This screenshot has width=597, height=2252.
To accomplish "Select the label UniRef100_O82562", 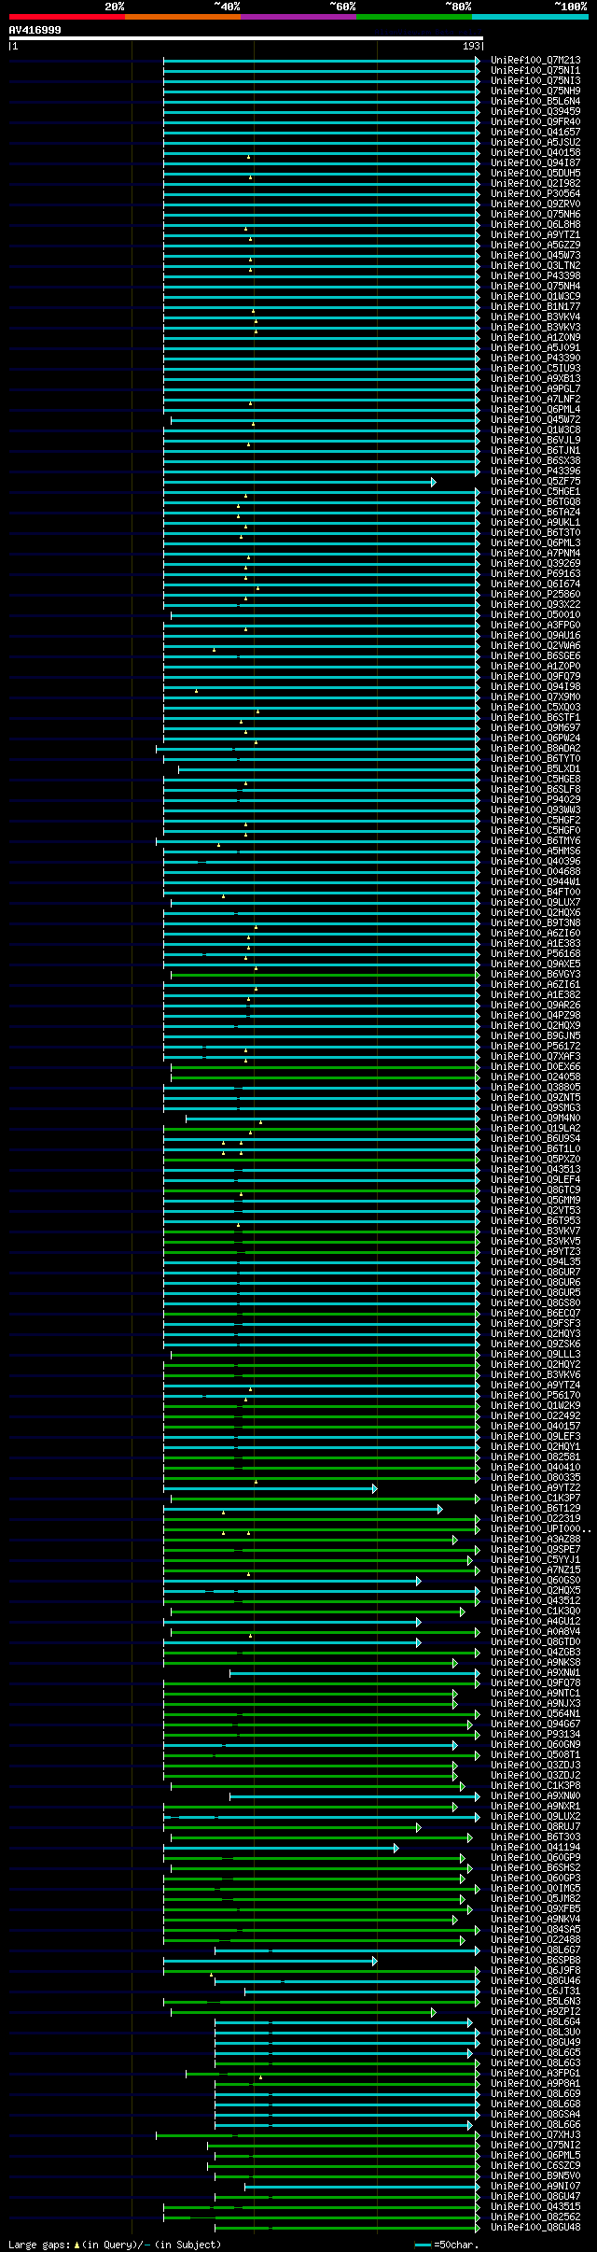I will tap(535, 2217).
